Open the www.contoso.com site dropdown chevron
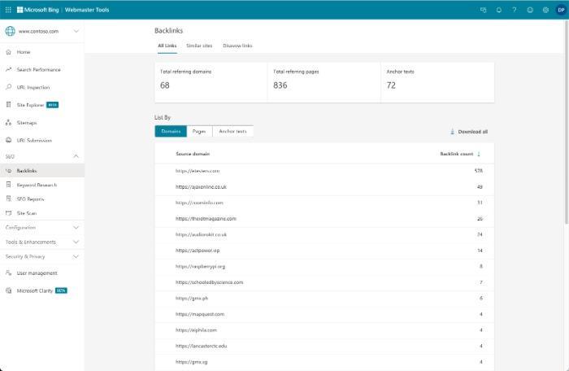569x371 pixels. [x=76, y=31]
